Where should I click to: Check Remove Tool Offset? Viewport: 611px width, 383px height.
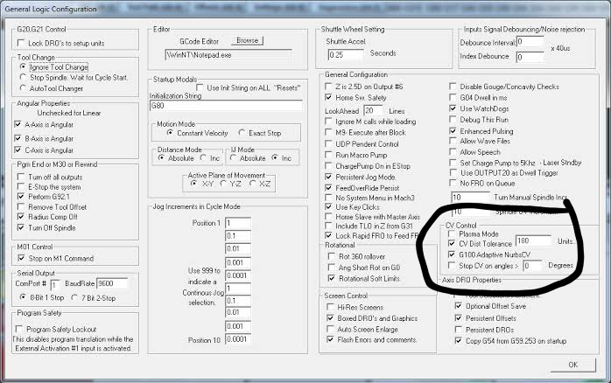coord(21,206)
